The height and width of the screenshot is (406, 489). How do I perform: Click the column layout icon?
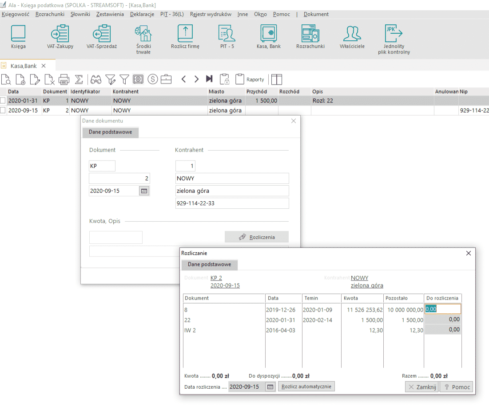tap(277, 79)
